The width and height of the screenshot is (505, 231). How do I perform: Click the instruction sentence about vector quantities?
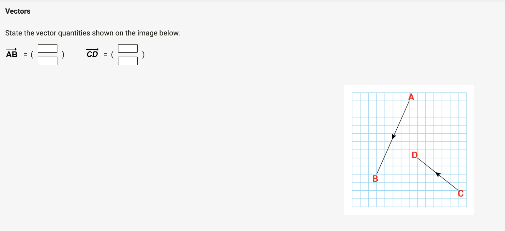point(92,33)
